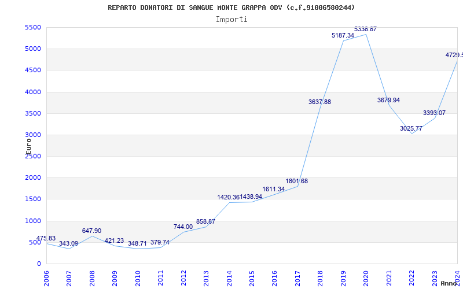Click x-axis year 2011
The image size is (463, 289).
pyautogui.click(x=161, y=278)
